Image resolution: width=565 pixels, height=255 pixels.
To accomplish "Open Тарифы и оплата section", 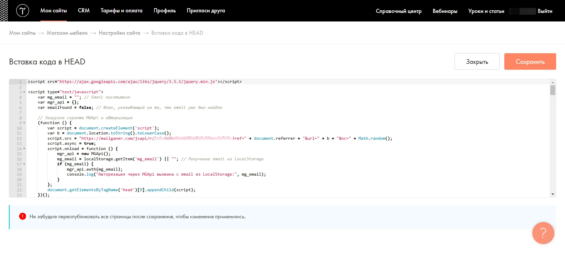I will pyautogui.click(x=121, y=11).
